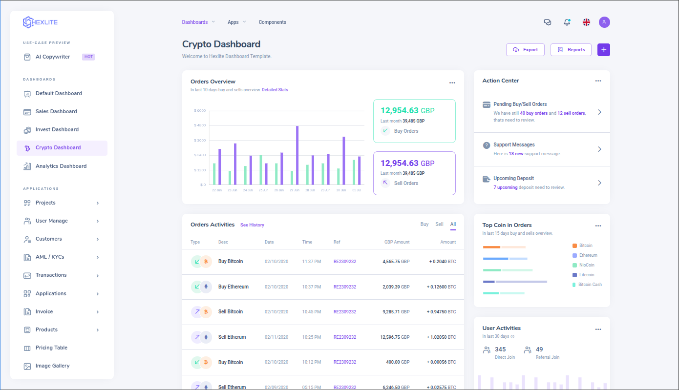Switch to the Buy tab in Orders Activities

click(424, 225)
